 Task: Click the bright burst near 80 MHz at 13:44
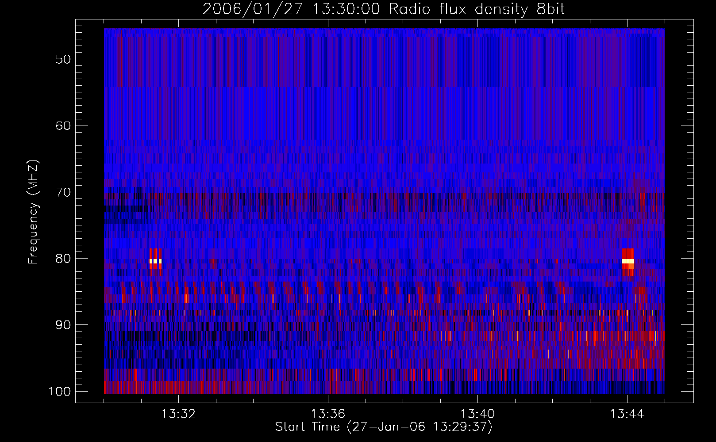[628, 262]
